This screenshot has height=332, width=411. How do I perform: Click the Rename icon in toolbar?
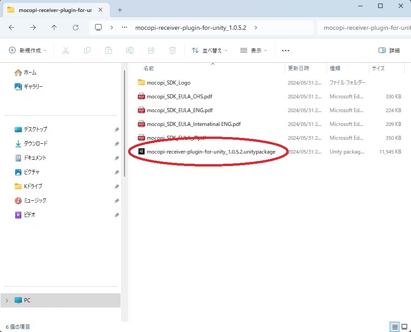[x=130, y=50]
